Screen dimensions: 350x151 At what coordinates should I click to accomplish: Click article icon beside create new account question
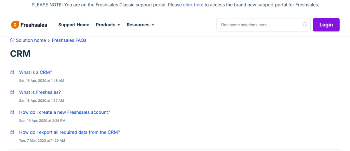(12, 112)
